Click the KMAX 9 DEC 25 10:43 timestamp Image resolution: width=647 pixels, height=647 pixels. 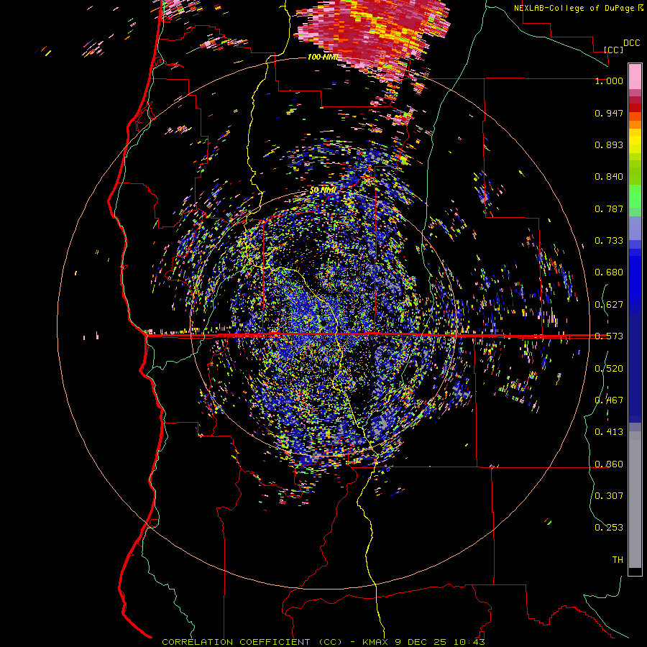click(423, 642)
